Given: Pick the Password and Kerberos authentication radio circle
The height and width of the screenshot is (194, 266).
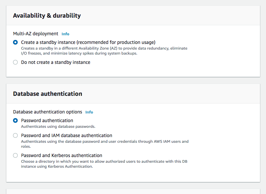Looking at the screenshot, I should [15, 155].
